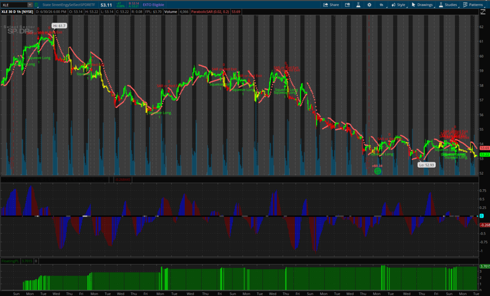Screen dimensions: 490x296
Task: Click the 3.7015 green axis tag in FloatingPL panel
Action: [485, 266]
